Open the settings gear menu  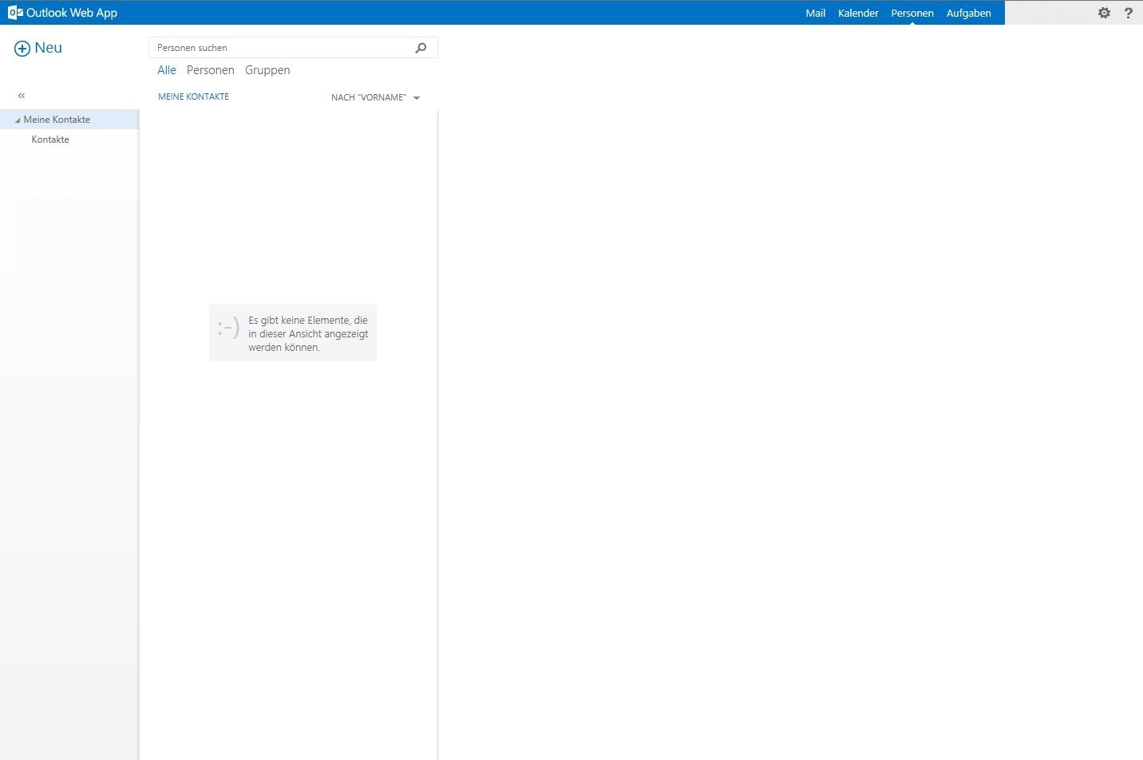[1104, 13]
